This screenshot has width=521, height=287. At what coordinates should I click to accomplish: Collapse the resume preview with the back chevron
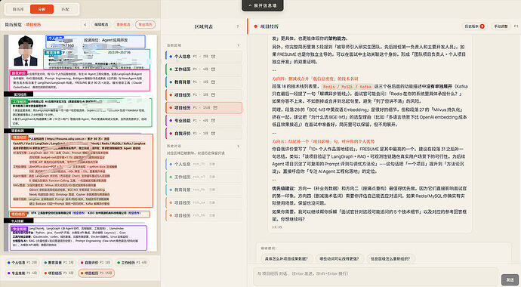tap(85, 25)
